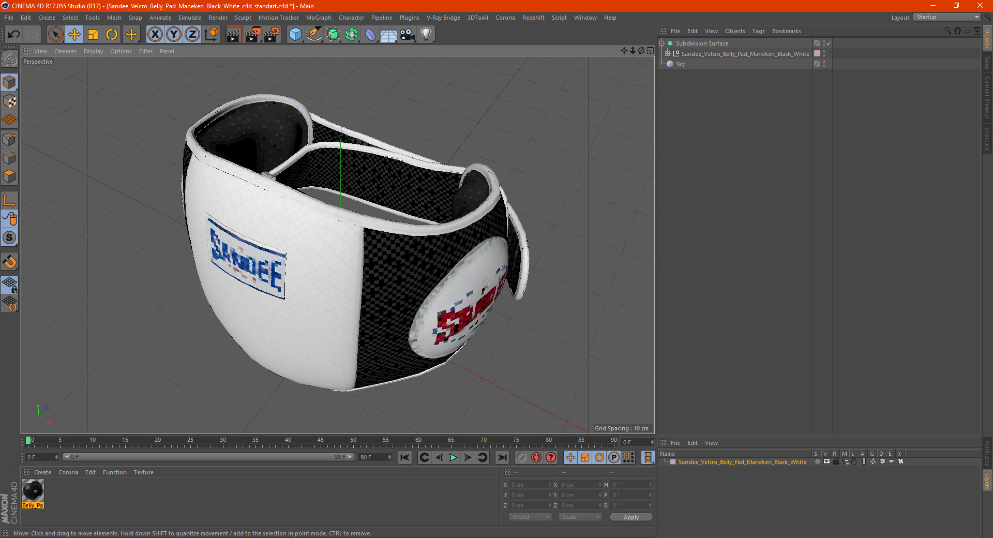
Task: Open the Layout Startup dropdown
Action: 947,18
